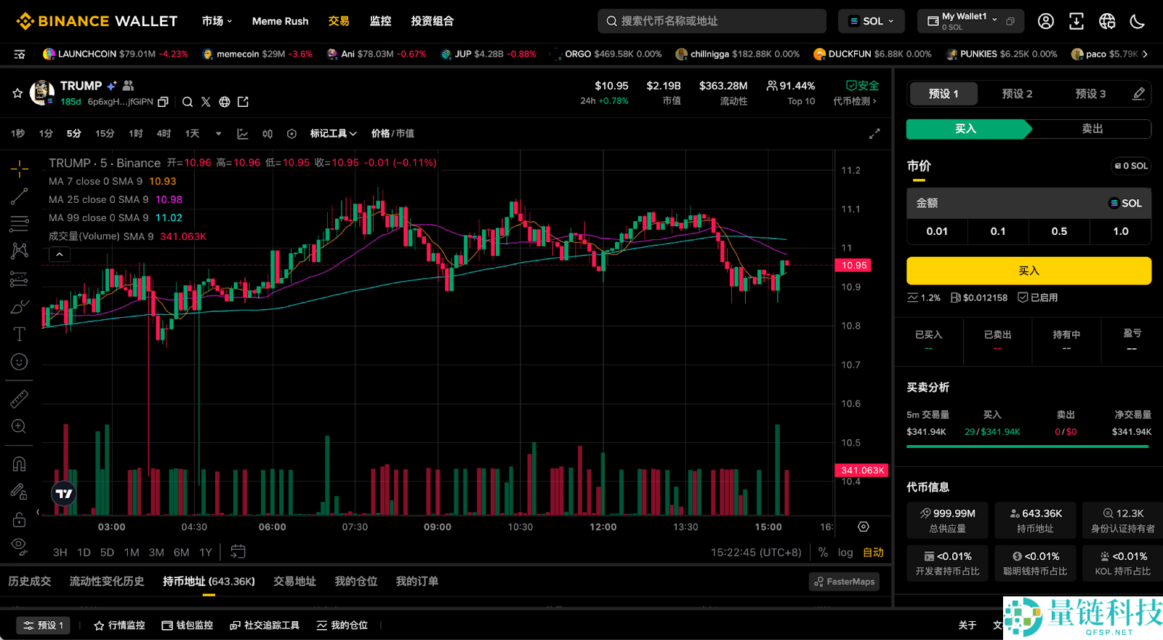
Task: Click the token search input field
Action: 712,21
